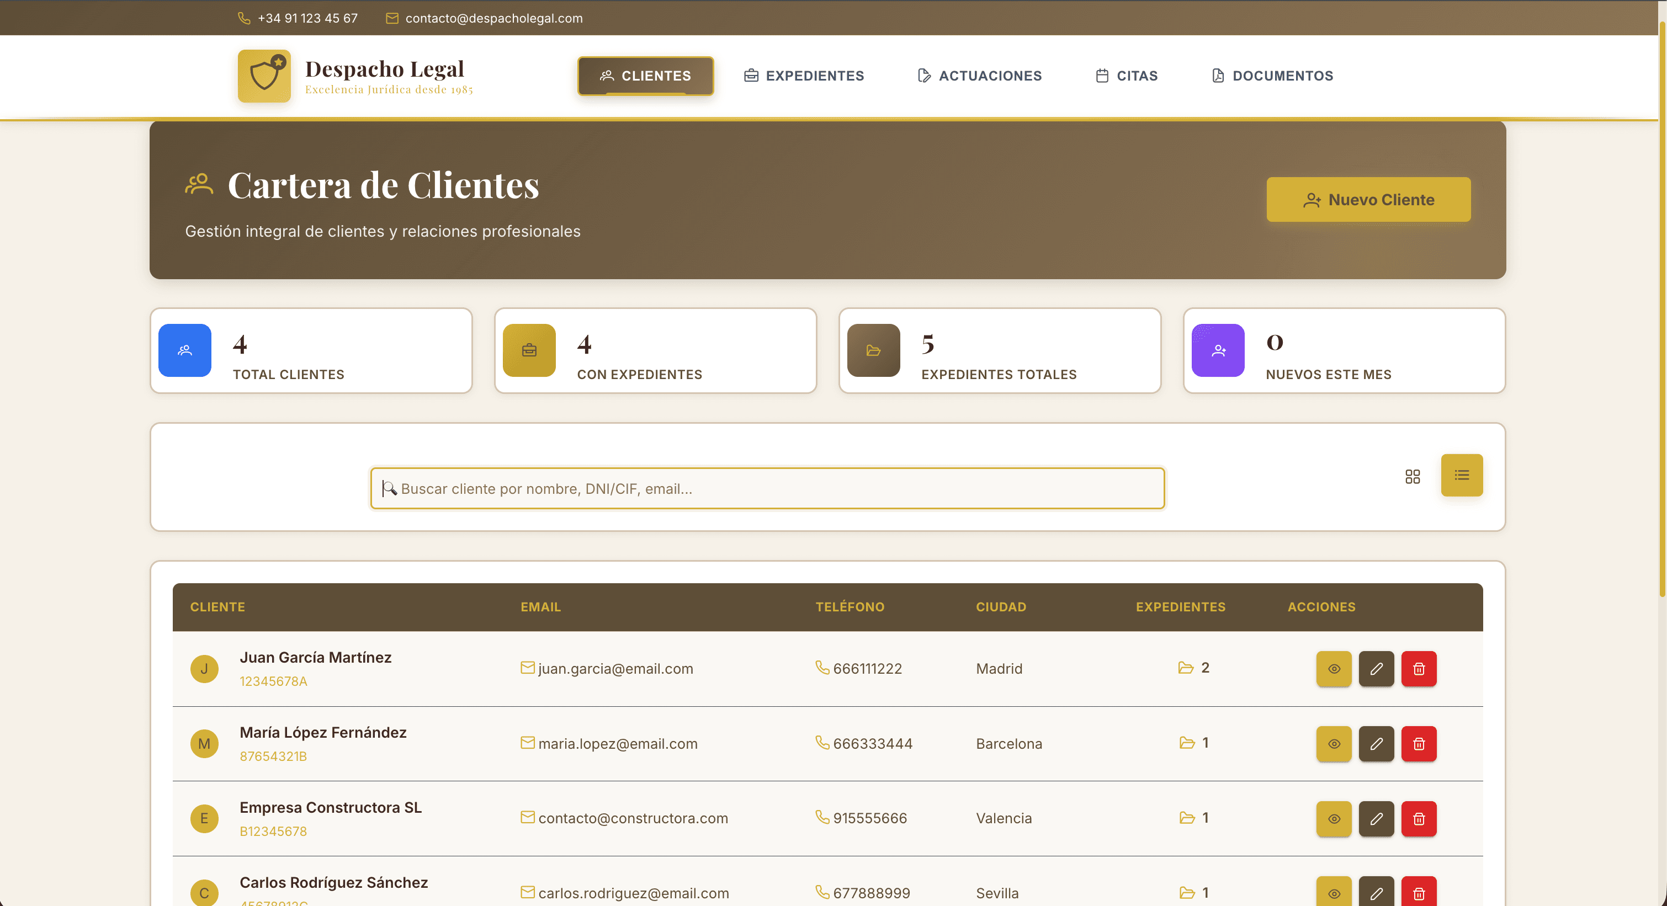Click the contacto@despacholegal.com email link
The width and height of the screenshot is (1667, 906).
(494, 18)
